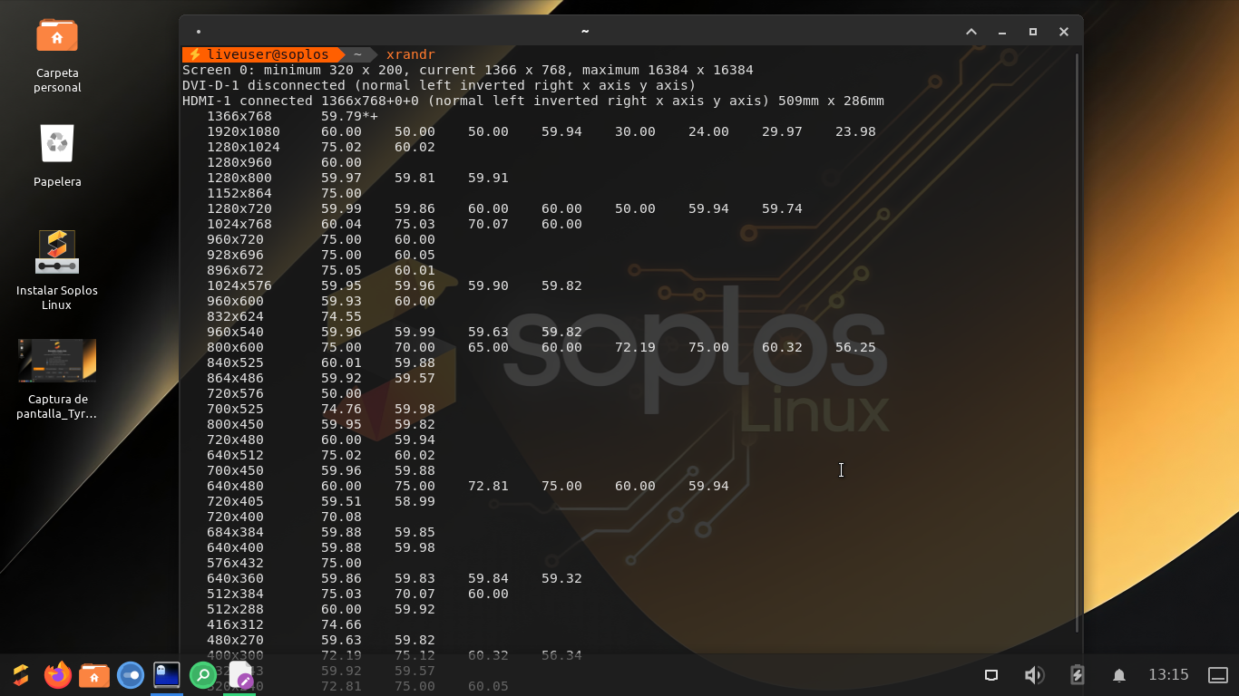The height and width of the screenshot is (696, 1239).
Task: Maximize the terminal window
Action: (x=1033, y=32)
